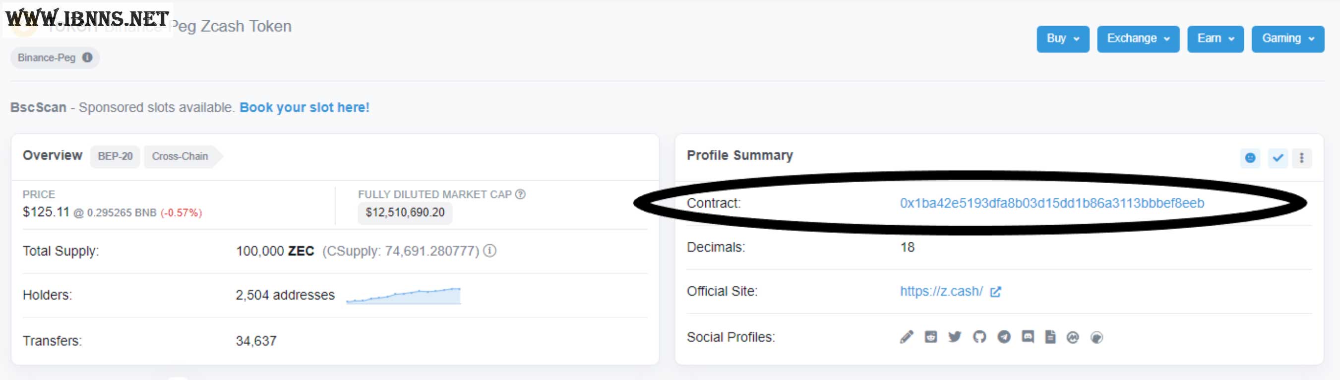Click the verified checkmark badge

[x=1278, y=158]
